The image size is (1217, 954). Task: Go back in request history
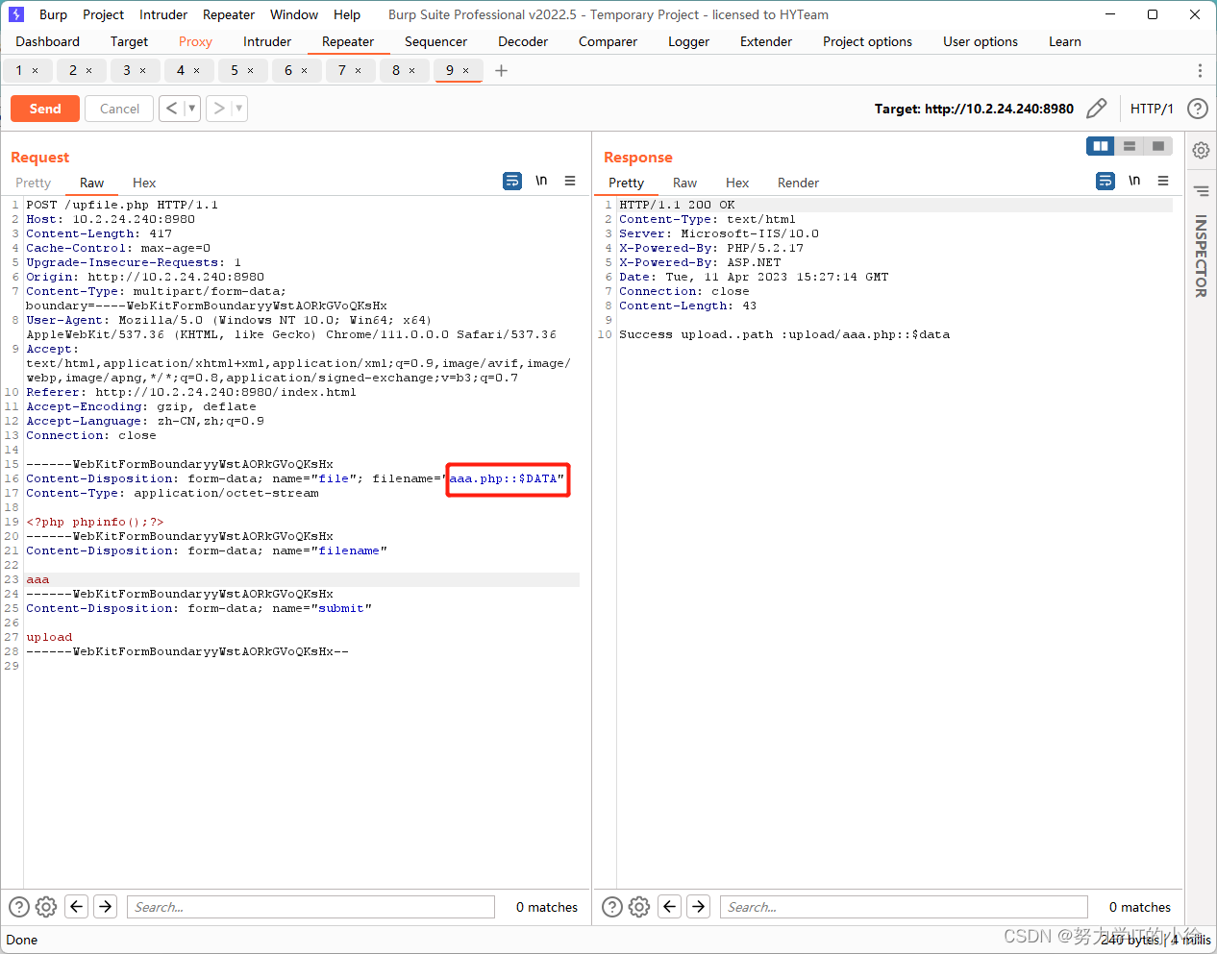coord(171,109)
